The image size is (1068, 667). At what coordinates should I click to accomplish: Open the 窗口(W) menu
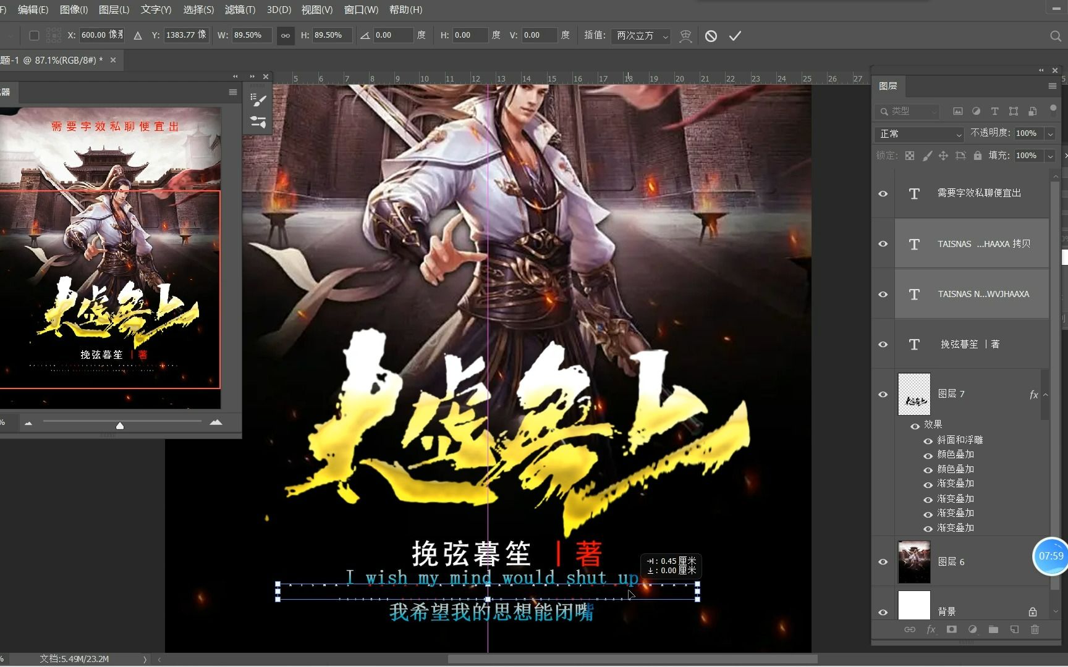tap(361, 10)
